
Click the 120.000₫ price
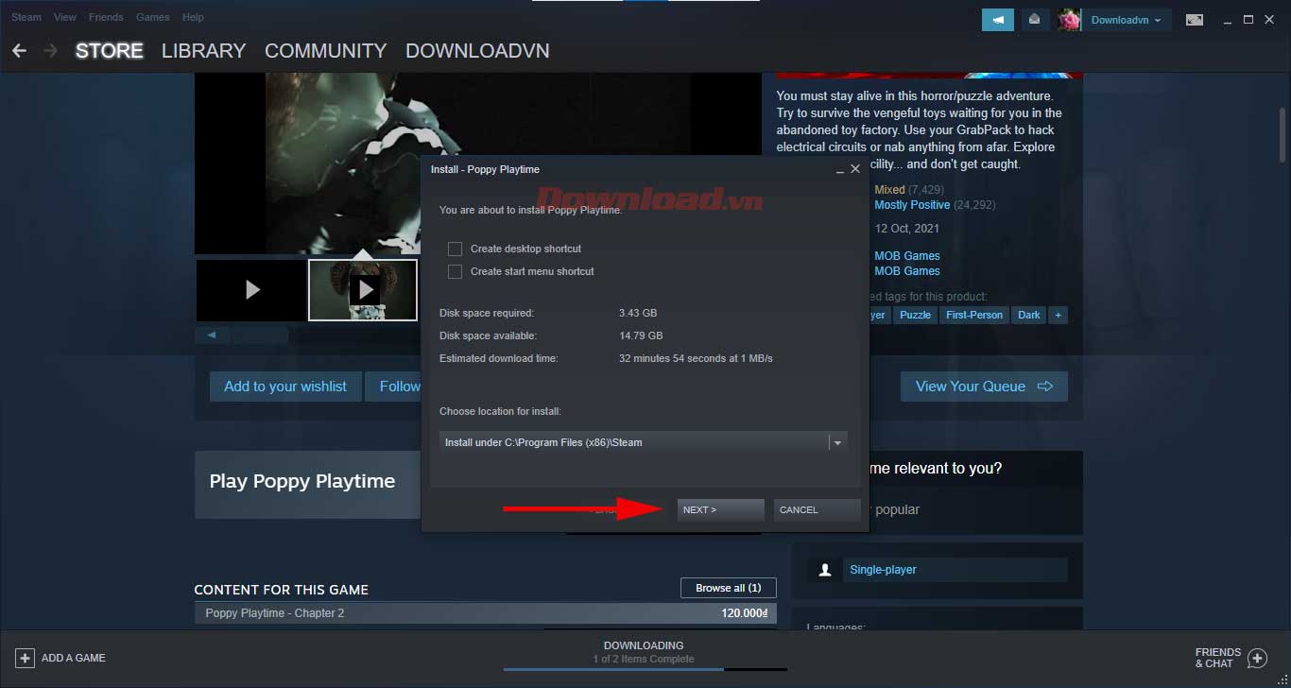coord(744,613)
